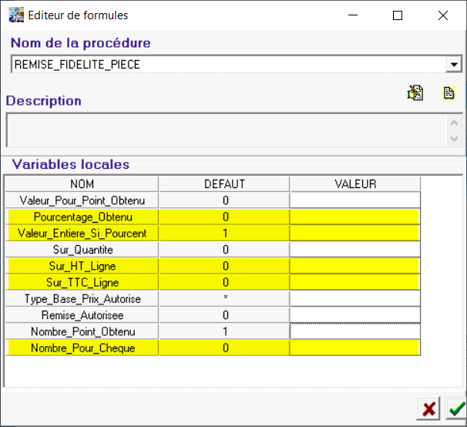Click the new procedure icon (sparkling document)
The image size is (467, 427).
point(449,93)
